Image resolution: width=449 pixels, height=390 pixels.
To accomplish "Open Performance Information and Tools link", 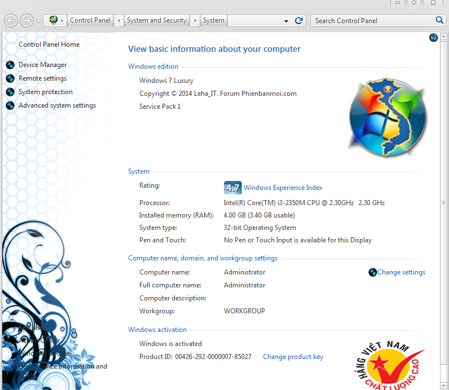I will point(63,370).
